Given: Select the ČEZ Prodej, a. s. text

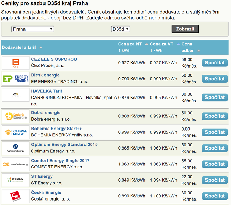Looking at the screenshot, I should pos(48,66).
